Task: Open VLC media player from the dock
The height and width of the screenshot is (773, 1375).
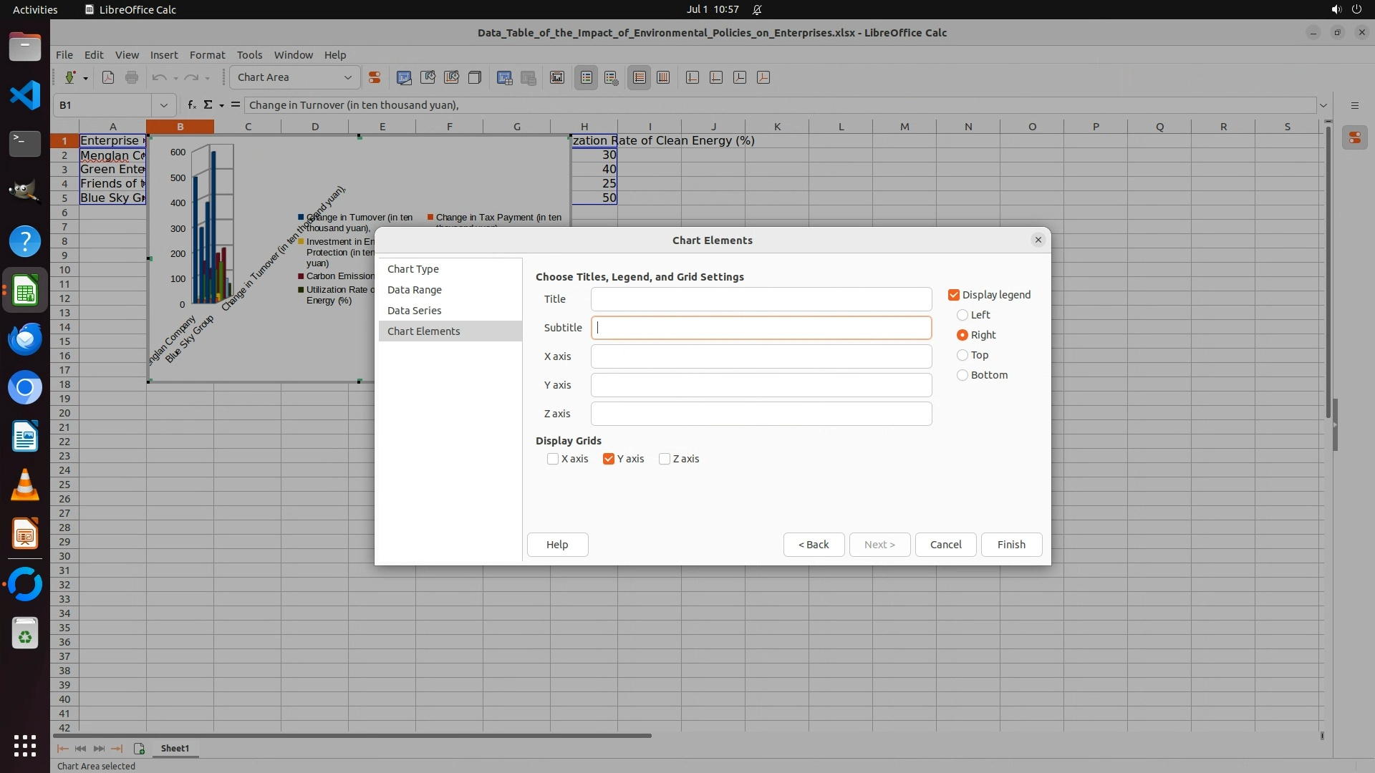Action: [x=25, y=485]
